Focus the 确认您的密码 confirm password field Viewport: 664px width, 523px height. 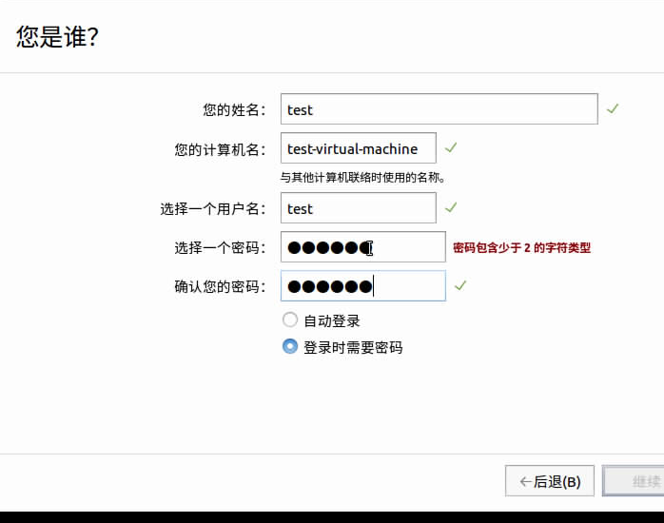click(362, 286)
